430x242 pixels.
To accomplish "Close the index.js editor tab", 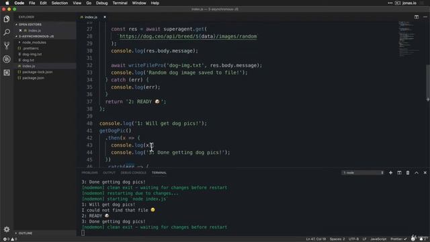I will 105,17.
